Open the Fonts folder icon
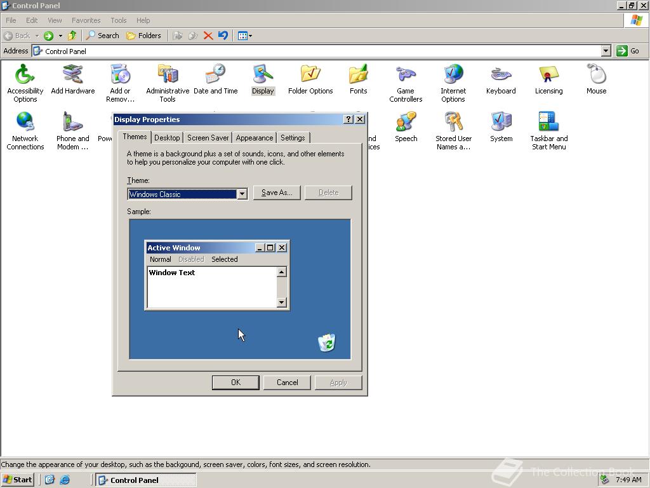650x488 pixels. [358, 79]
